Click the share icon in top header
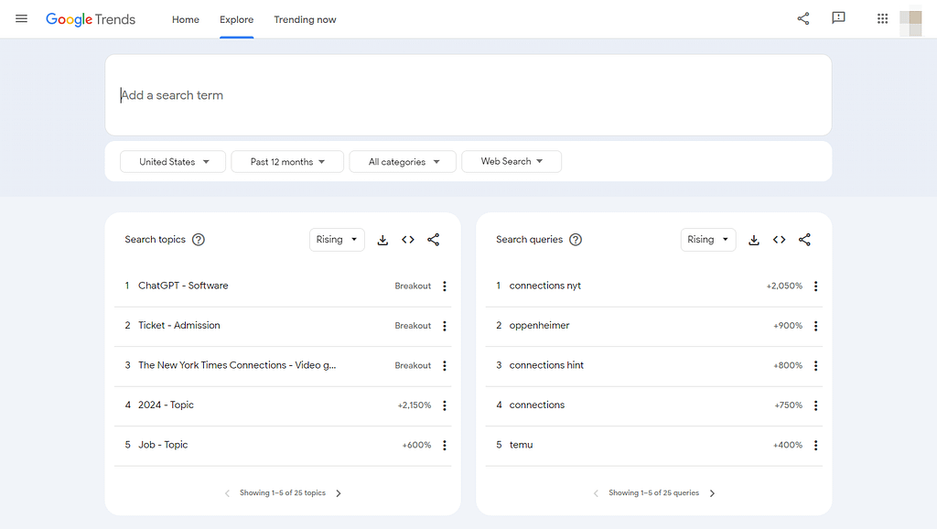The height and width of the screenshot is (529, 937). coord(803,19)
